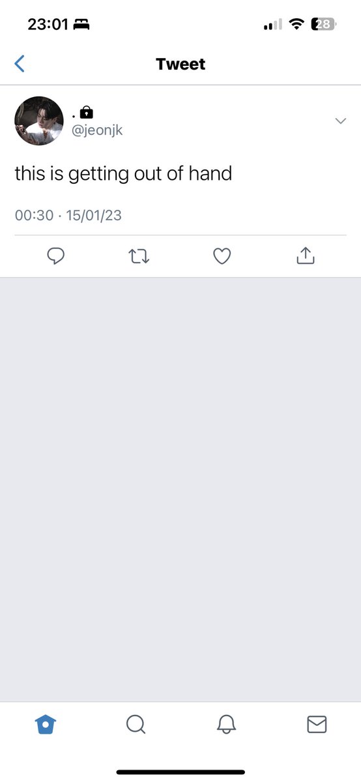Tap the reply speech bubble icon
The image size is (361, 782).
[x=56, y=257]
